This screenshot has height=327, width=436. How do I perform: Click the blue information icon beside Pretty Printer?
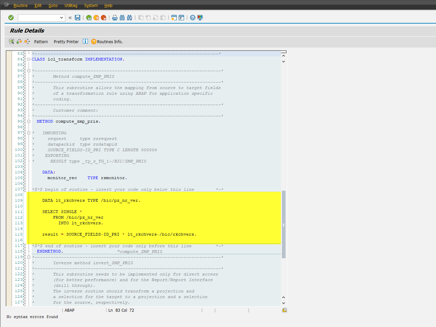coord(85,41)
